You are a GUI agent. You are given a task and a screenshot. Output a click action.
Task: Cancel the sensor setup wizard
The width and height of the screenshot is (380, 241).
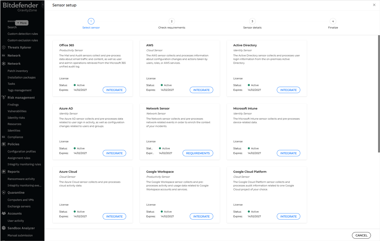point(361,235)
